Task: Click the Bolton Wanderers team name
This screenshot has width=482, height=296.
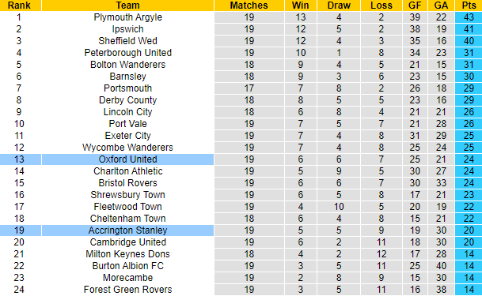Action: coord(127,65)
